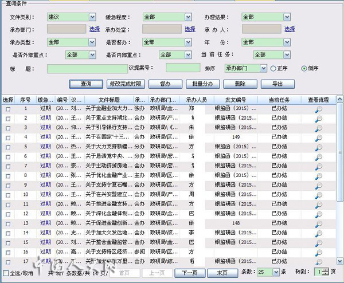The height and width of the screenshot is (283, 344).
Task: Tick the checkbox for row 12
Action: pyautogui.click(x=8, y=214)
